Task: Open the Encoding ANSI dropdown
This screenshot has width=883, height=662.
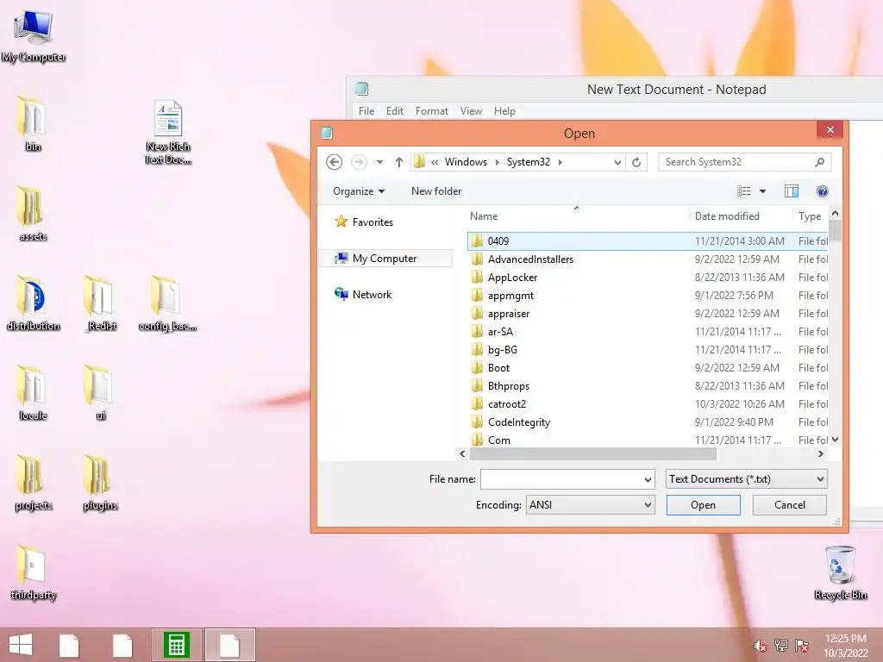Action: click(x=590, y=505)
